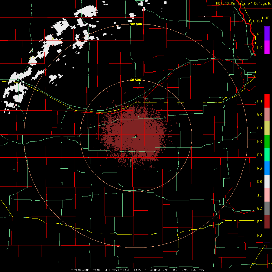The width and height of the screenshot is (272, 272).
Task: Click the 20 OCT 25 date text
Action: coord(176,270)
